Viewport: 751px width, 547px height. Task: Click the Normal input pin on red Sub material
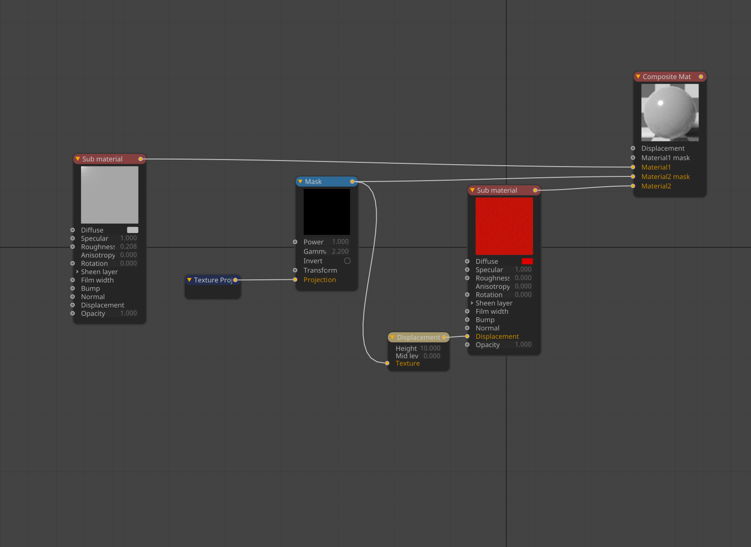(x=467, y=328)
